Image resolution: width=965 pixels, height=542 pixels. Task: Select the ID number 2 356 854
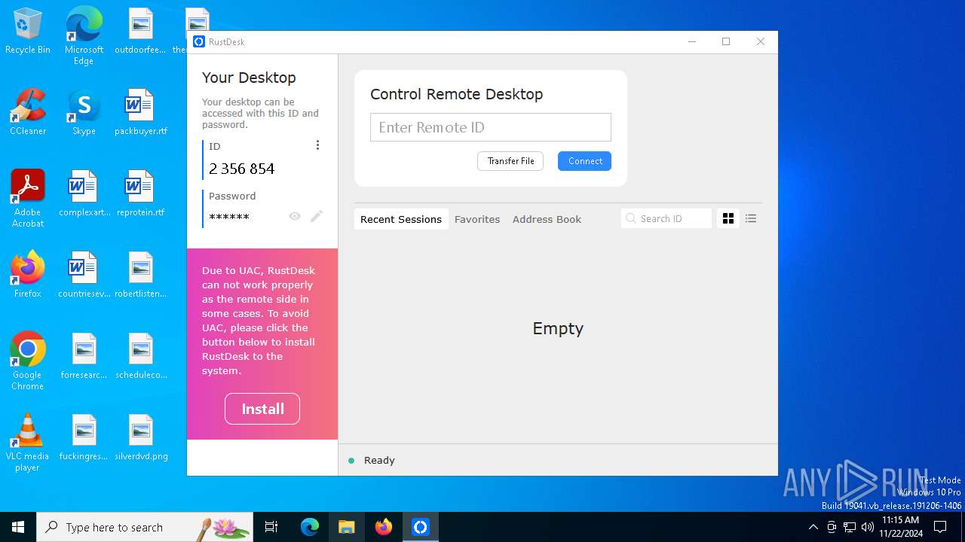click(x=242, y=169)
